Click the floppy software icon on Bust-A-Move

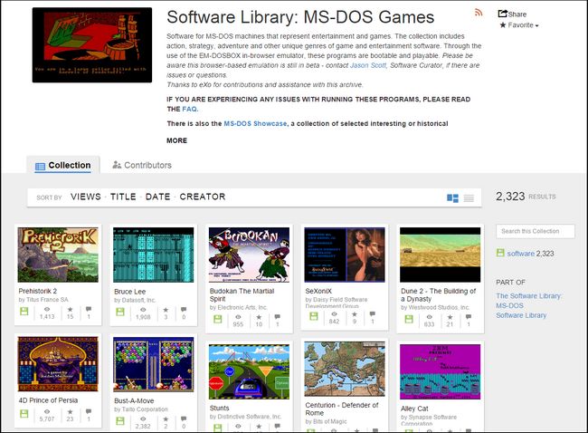120,420
